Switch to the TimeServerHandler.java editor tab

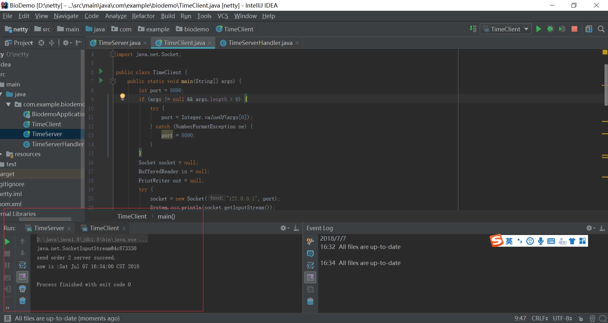click(x=260, y=43)
